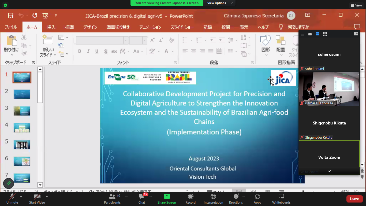The image size is (366, 206).
Task: Click the green annotation pencil button
Action: pos(9,183)
